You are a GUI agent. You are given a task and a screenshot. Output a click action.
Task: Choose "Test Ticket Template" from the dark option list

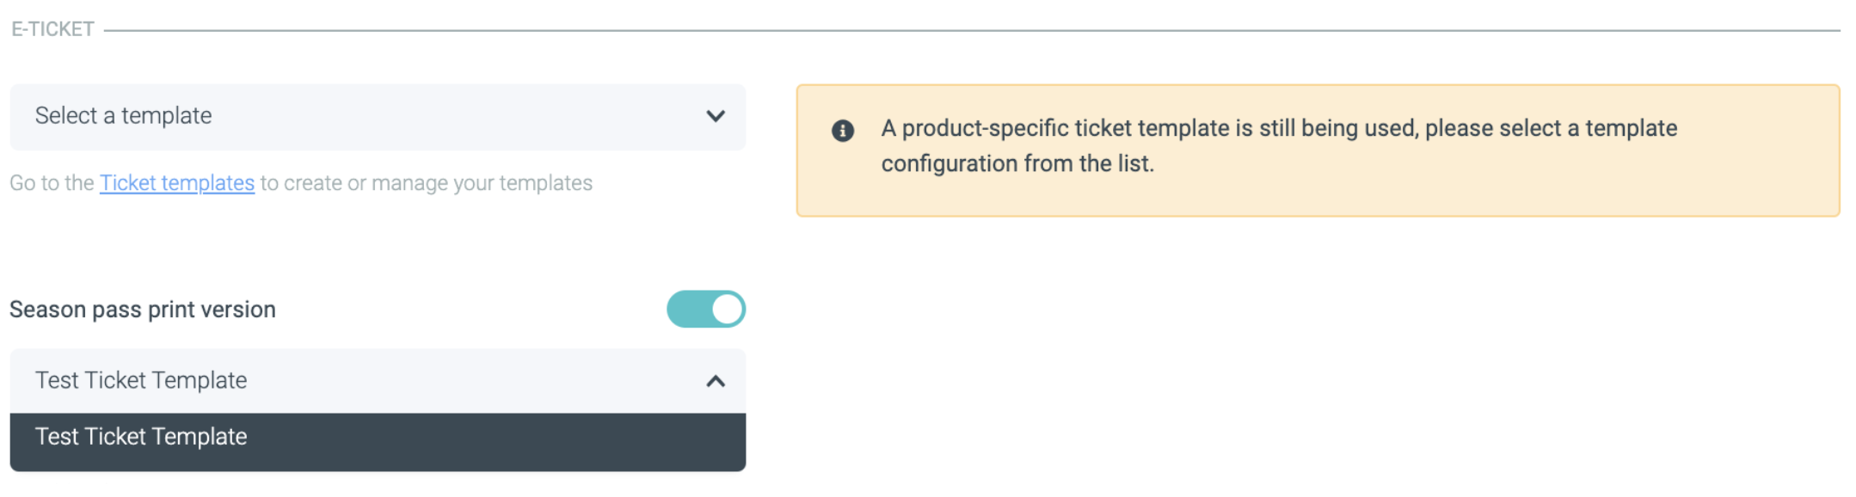tap(142, 437)
